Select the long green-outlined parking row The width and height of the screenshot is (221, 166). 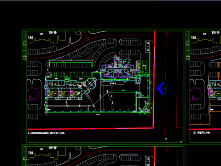(71, 65)
